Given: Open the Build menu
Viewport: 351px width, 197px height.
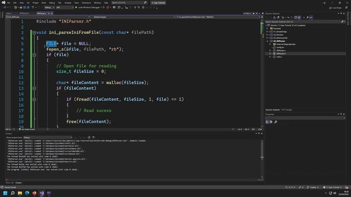Looking at the screenshot, I should pyautogui.click(x=44, y=3).
